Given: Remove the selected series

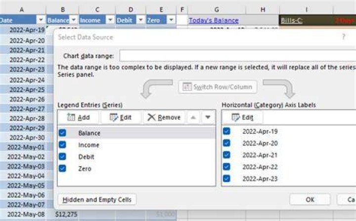Looking at the screenshot, I should coord(164,118).
